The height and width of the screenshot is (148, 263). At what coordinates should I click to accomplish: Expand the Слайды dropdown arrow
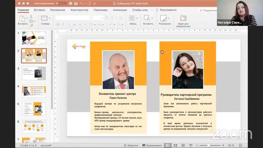point(49,18)
